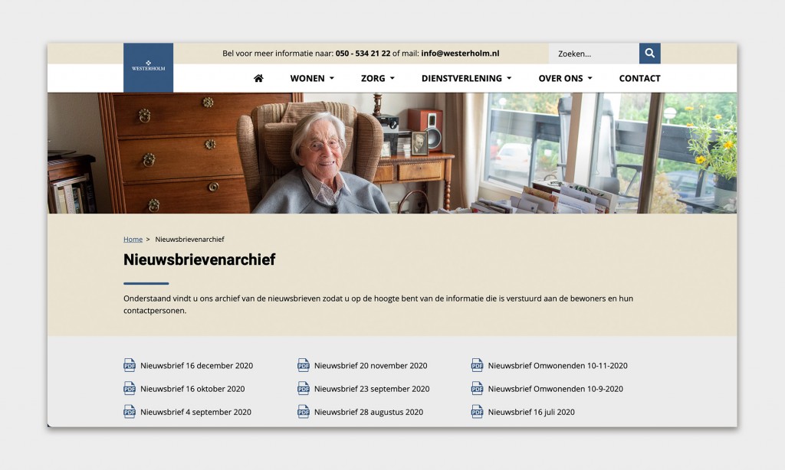Screen dimensions: 785x470
Task: Click PDF icon for 23 september 2020
Action: (304, 389)
